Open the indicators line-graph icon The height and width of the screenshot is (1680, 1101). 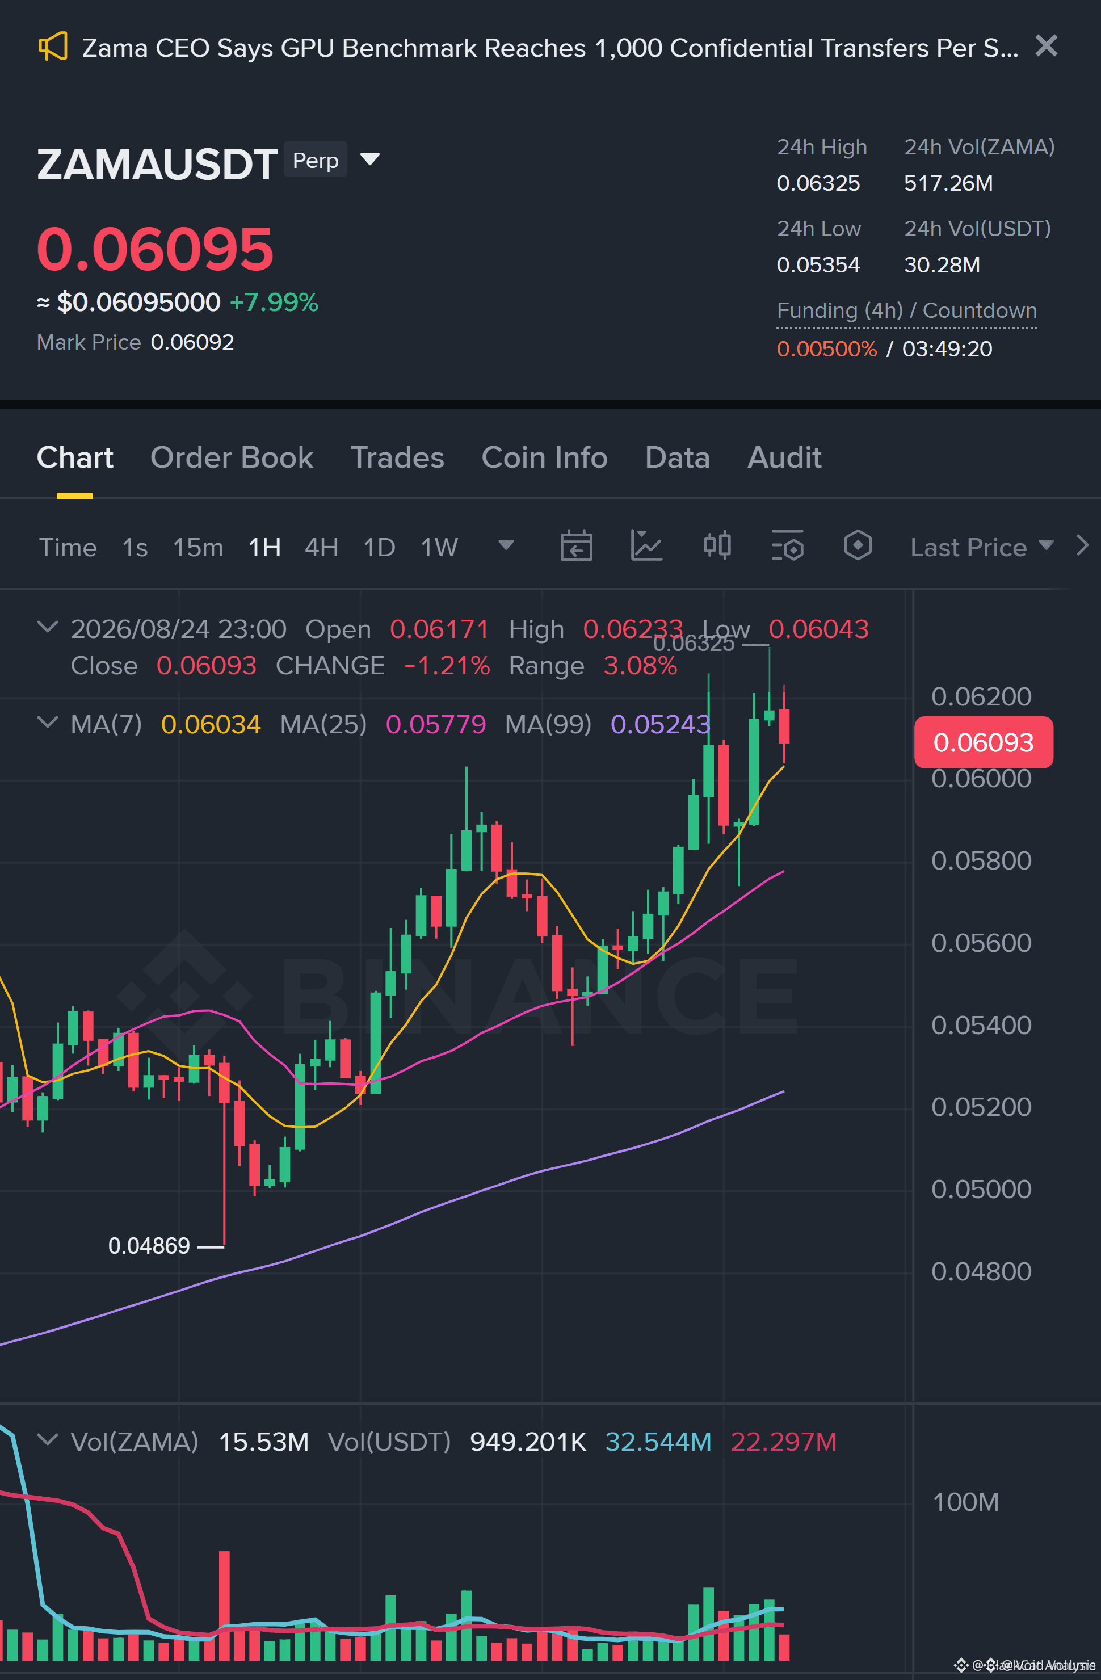coord(646,545)
